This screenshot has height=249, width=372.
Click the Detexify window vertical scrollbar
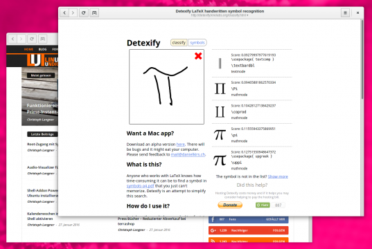point(362,59)
